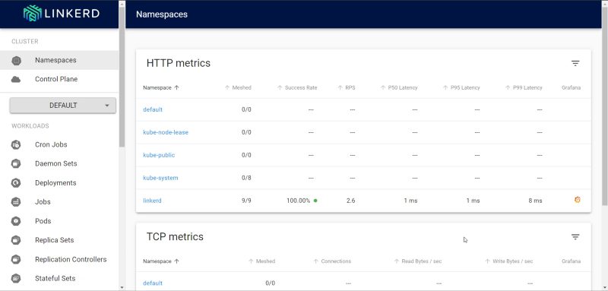
Task: Sort TCP metrics by Namespace column
Action: tap(161, 261)
